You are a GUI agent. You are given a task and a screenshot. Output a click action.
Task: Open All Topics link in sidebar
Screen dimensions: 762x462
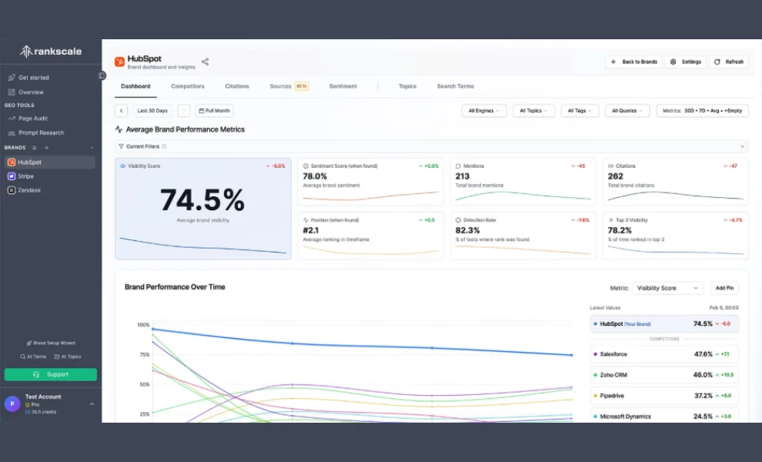[x=68, y=357]
